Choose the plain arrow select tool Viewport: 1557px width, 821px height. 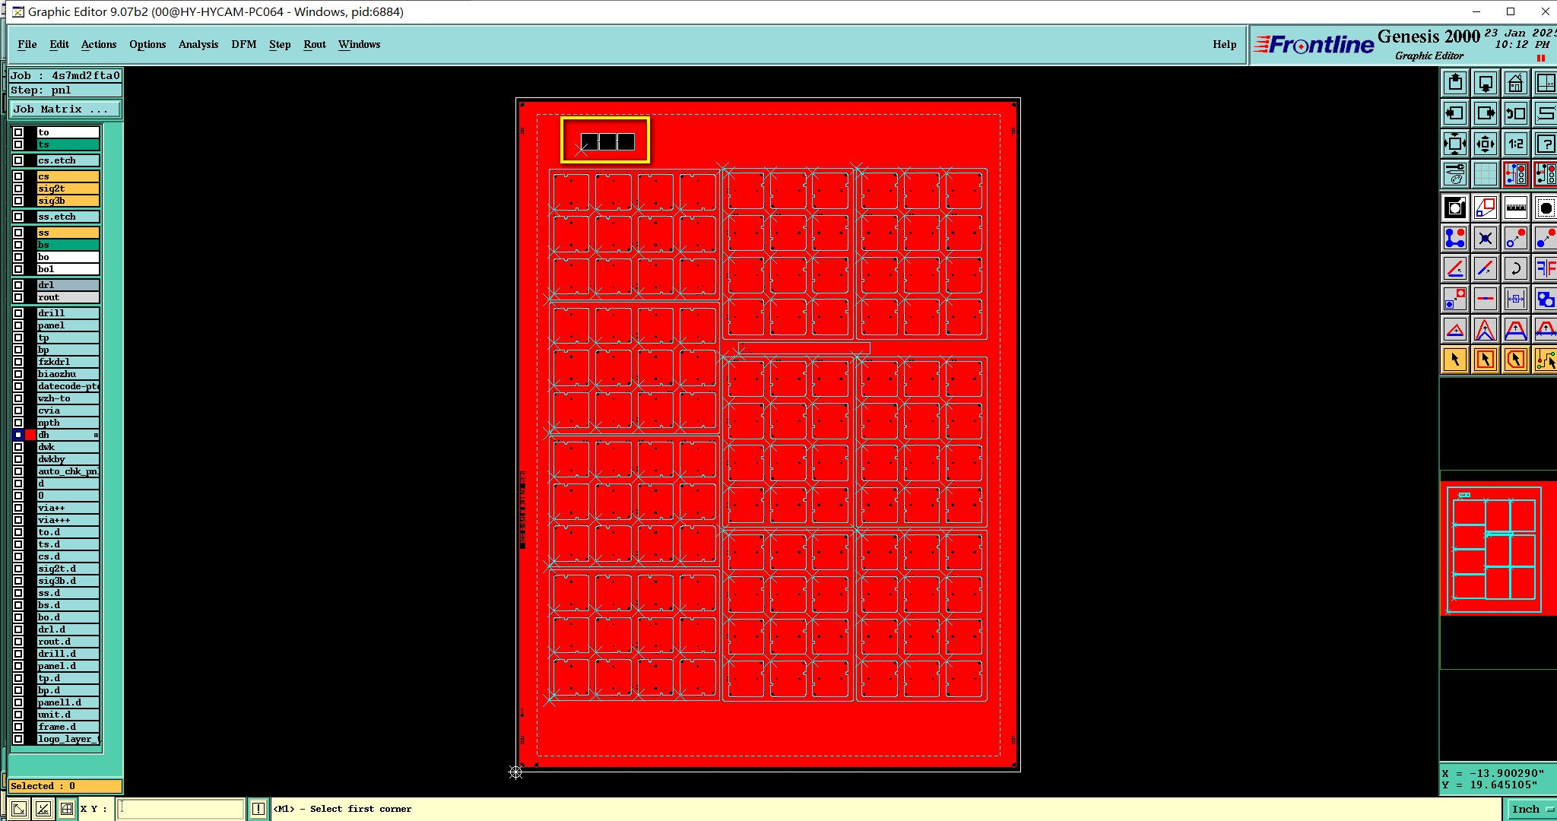[x=1454, y=360]
